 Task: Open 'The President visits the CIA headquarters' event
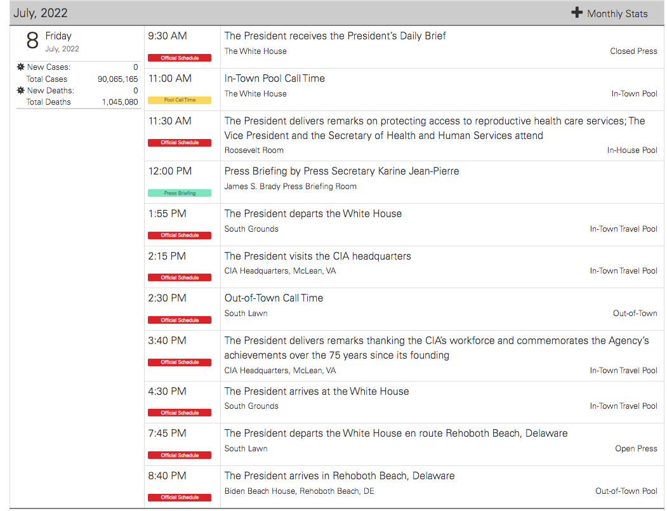coord(317,256)
